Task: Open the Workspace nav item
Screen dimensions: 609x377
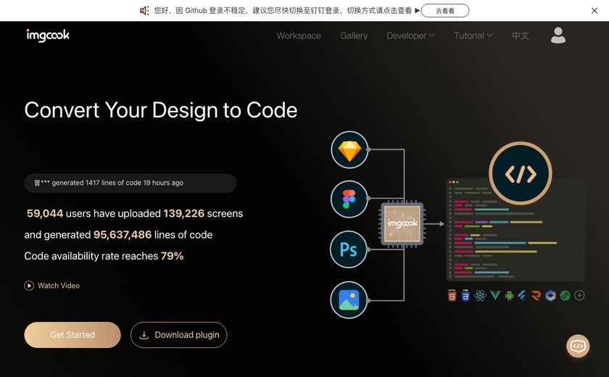Action: click(x=299, y=36)
